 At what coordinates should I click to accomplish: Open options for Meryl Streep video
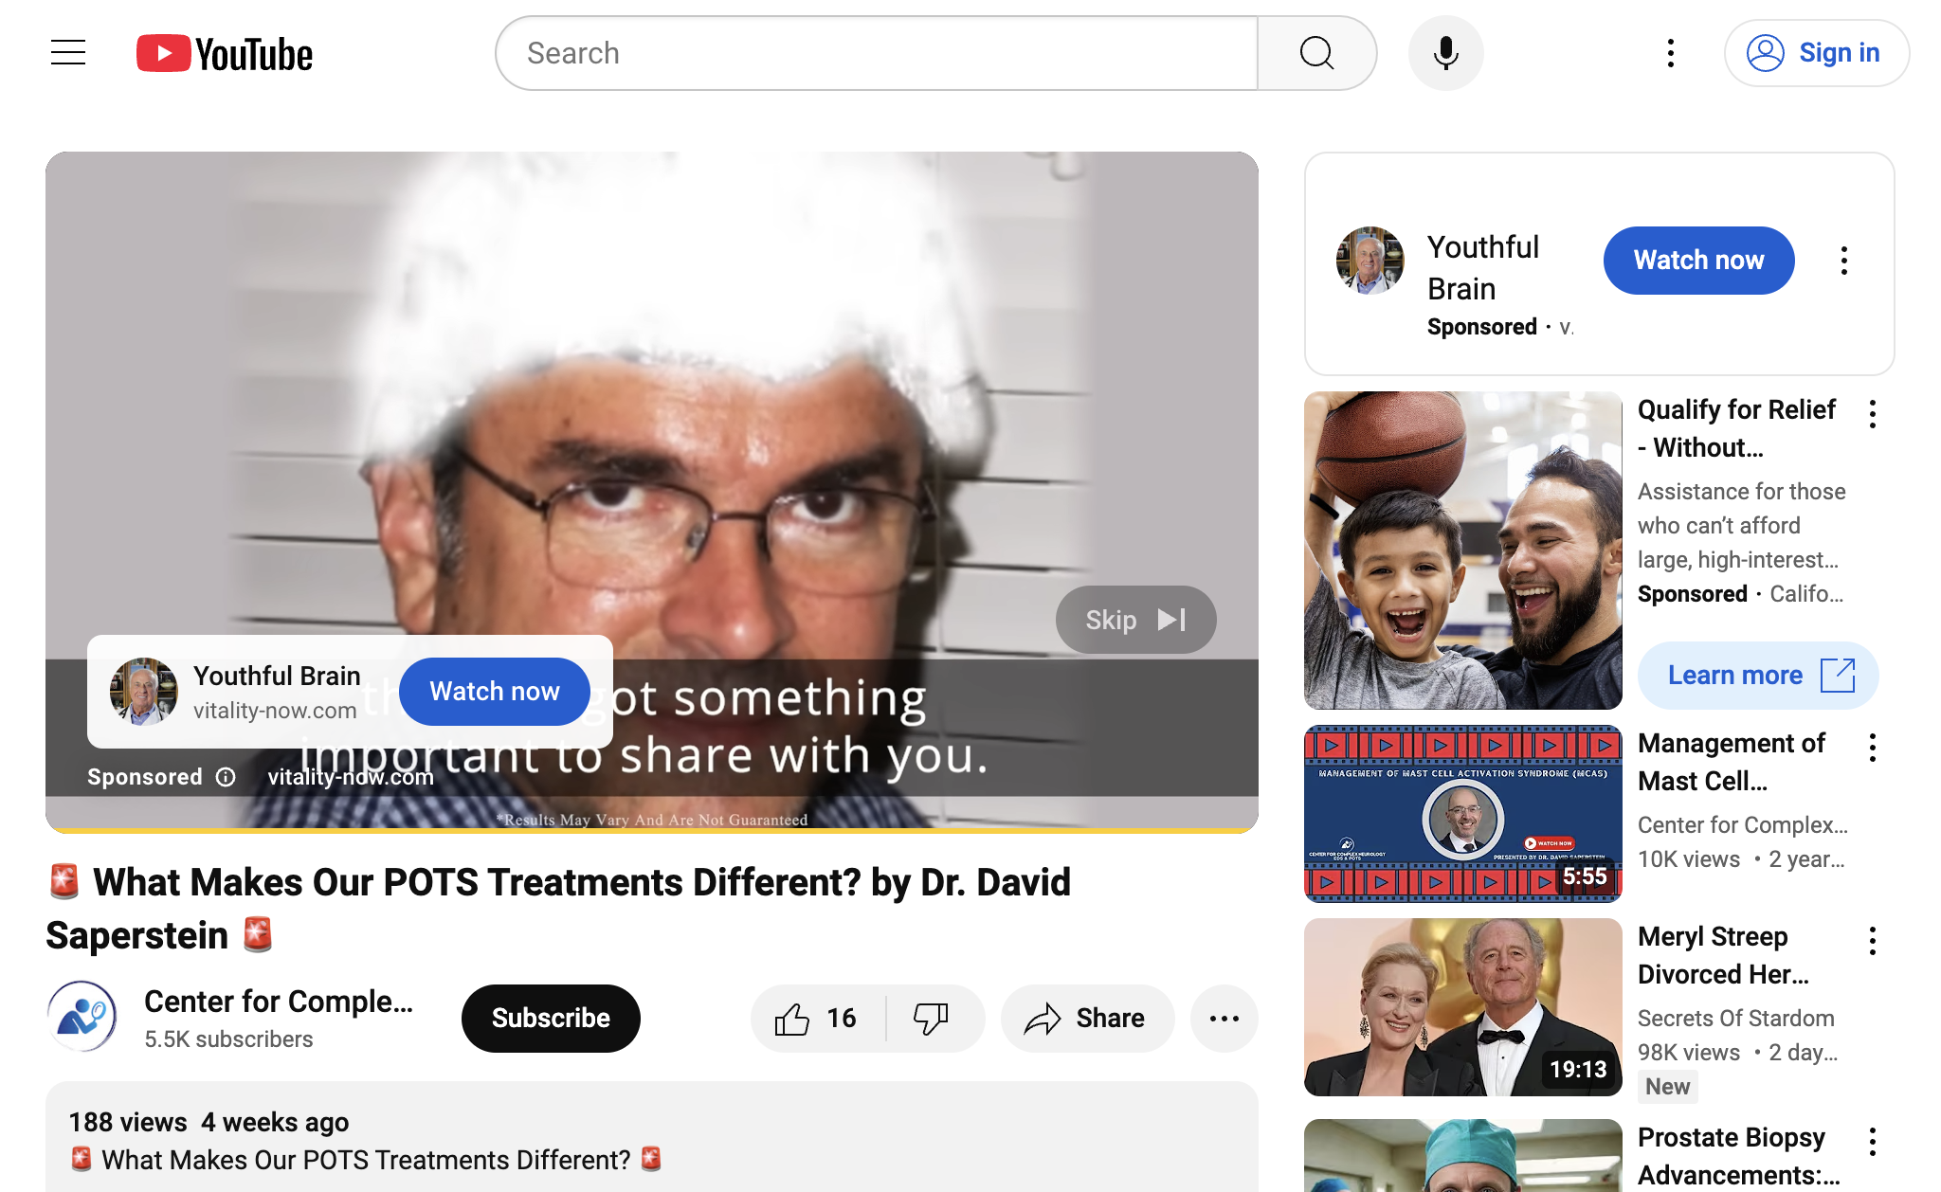[1872, 941]
